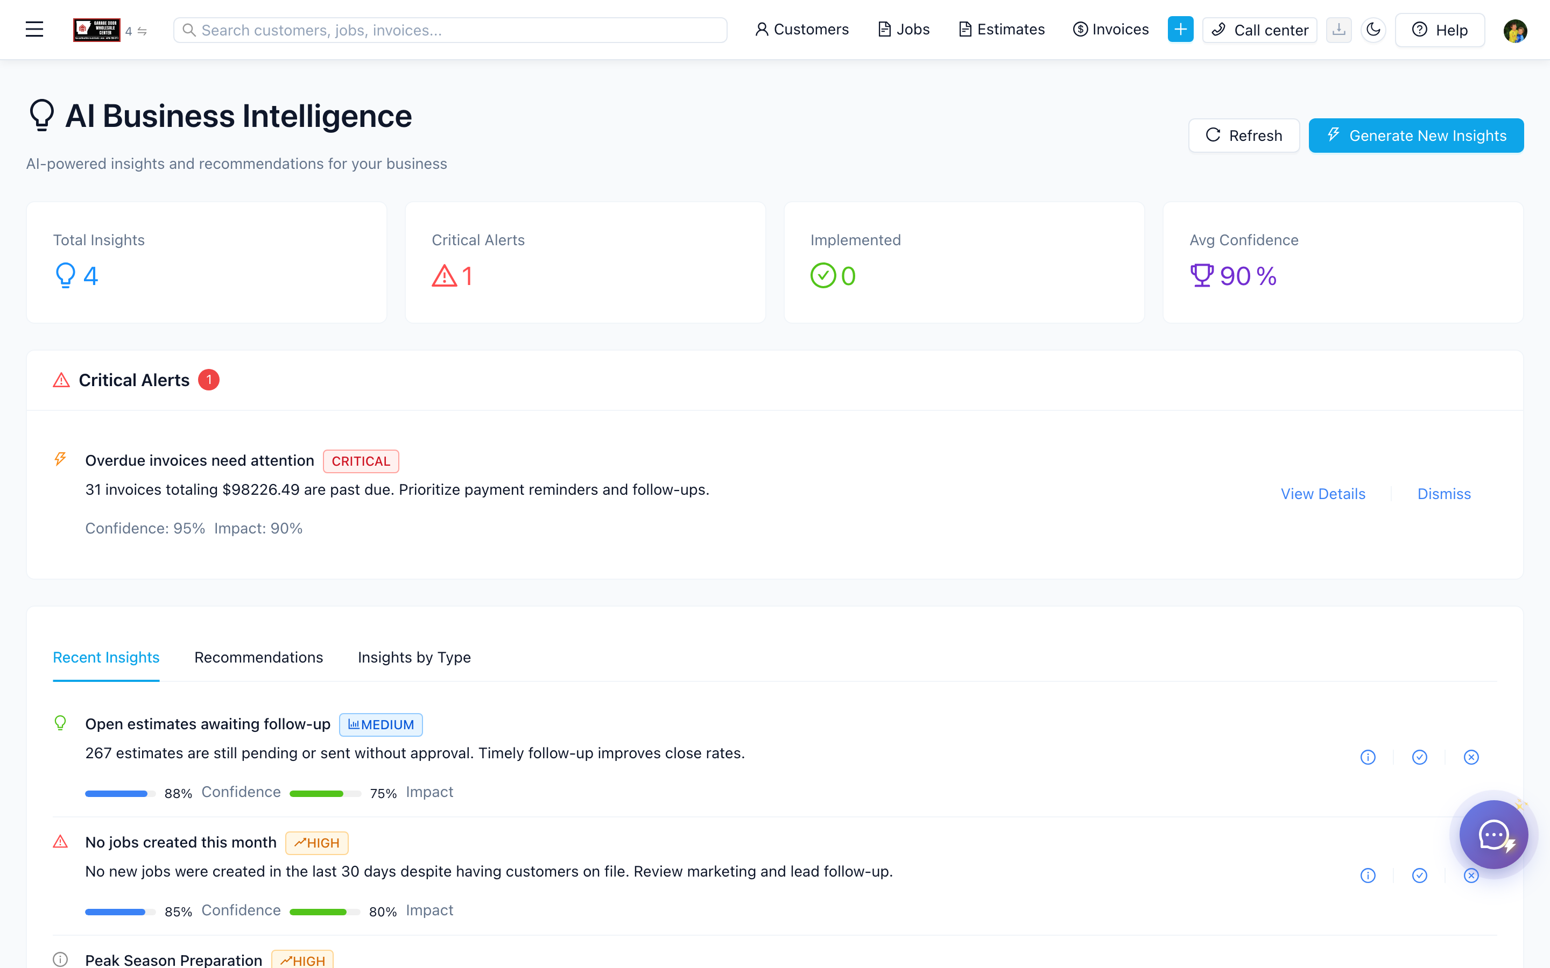Screen dimensions: 1550x968
Task: Navigate to Invoices
Action: coord(1111,30)
